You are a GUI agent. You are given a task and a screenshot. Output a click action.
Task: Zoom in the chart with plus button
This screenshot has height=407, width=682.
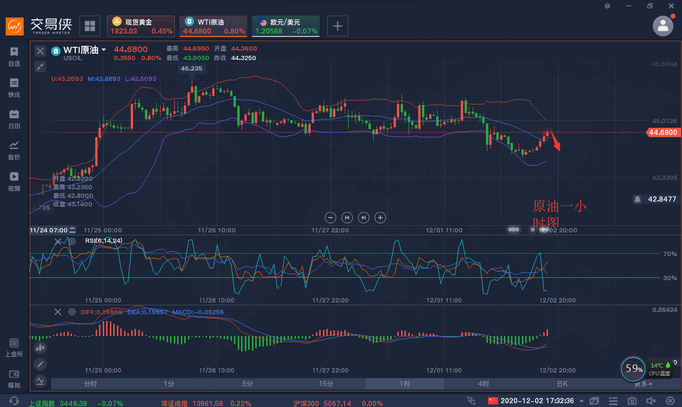pos(380,218)
